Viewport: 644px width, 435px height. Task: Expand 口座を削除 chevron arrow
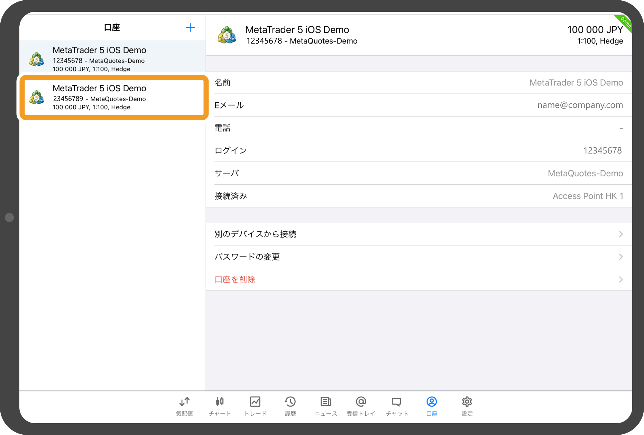(x=620, y=279)
